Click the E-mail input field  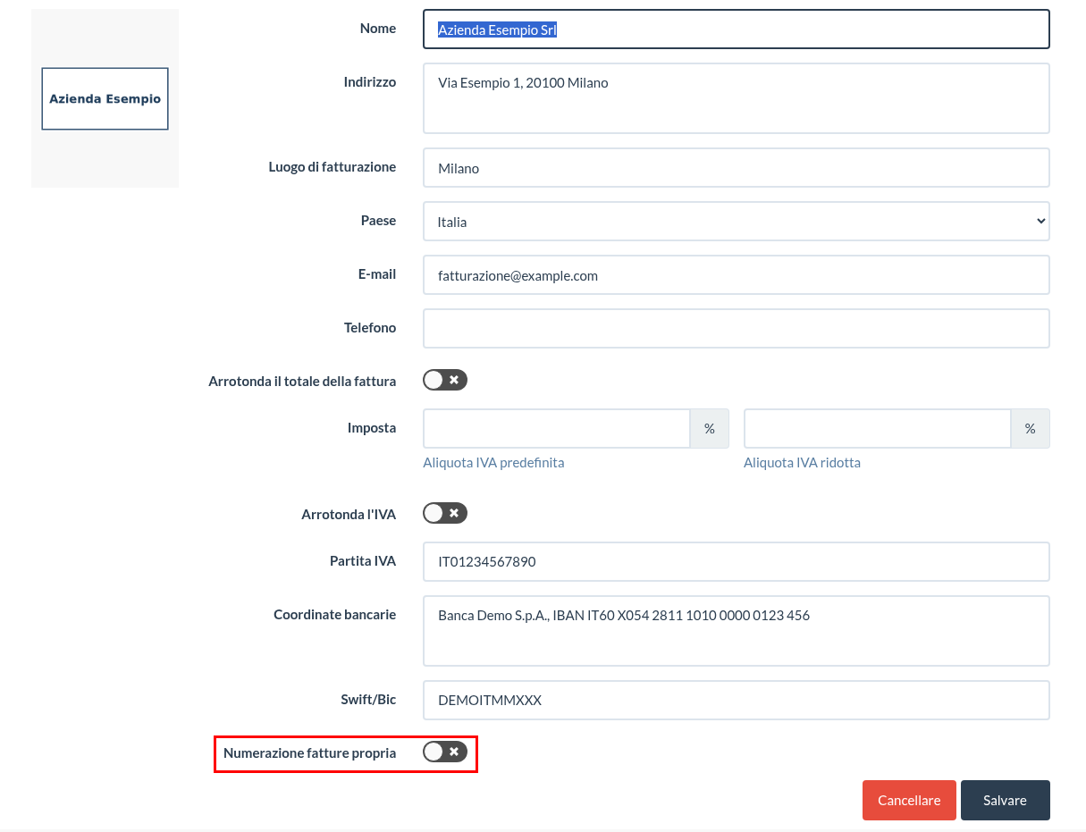[737, 275]
